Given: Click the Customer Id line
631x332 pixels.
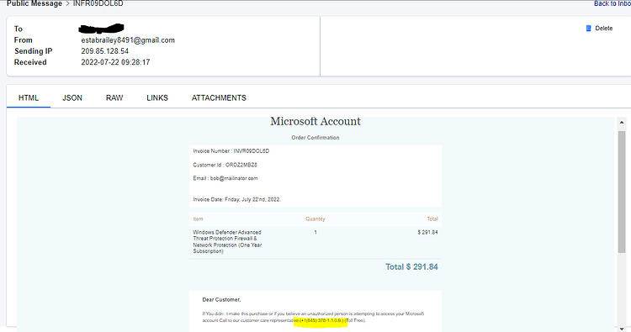Looking at the screenshot, I should click(225, 165).
